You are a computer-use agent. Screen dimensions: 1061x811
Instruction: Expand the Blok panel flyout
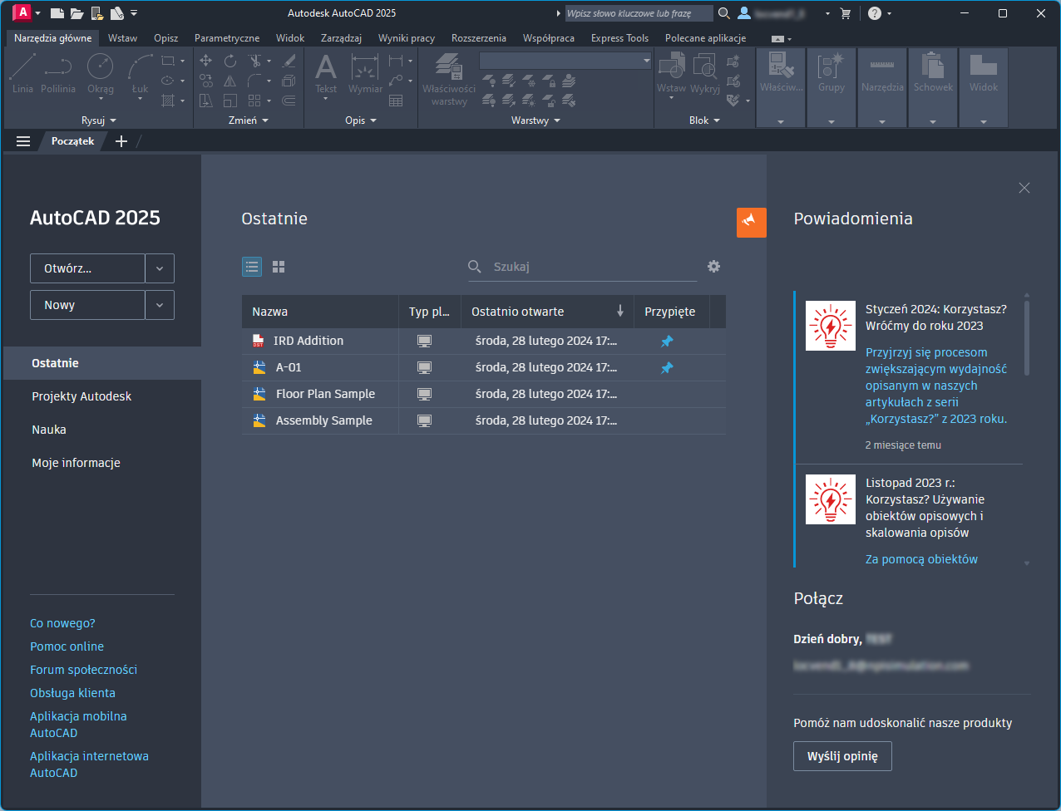tap(704, 120)
